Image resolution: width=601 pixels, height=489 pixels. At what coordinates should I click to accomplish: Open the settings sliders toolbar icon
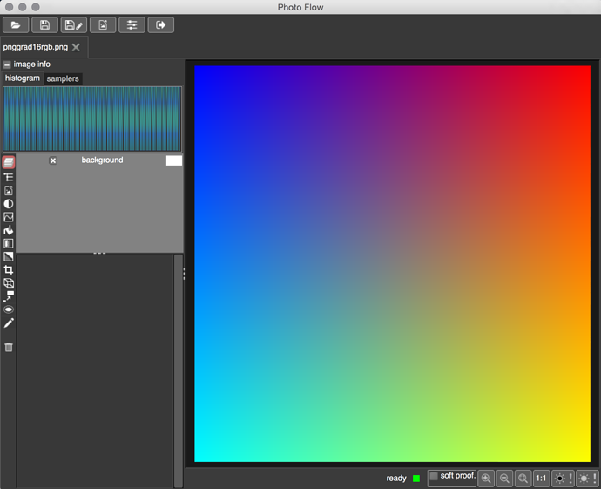pos(132,25)
